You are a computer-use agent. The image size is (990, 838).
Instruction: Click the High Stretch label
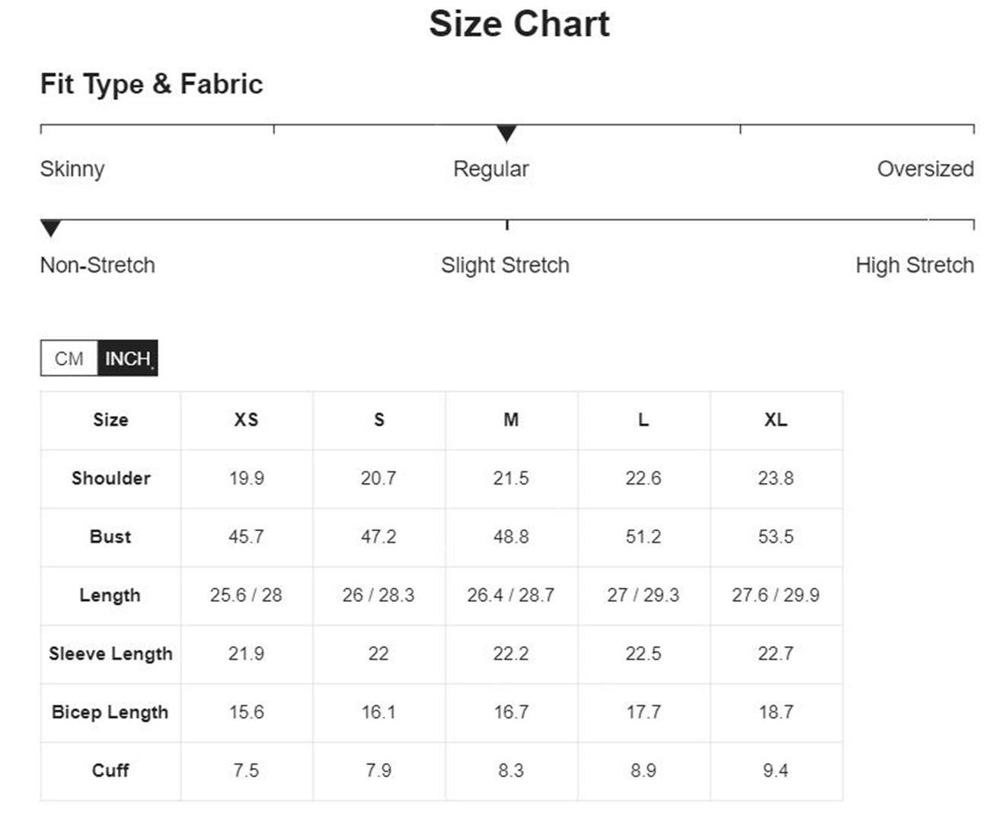915,265
